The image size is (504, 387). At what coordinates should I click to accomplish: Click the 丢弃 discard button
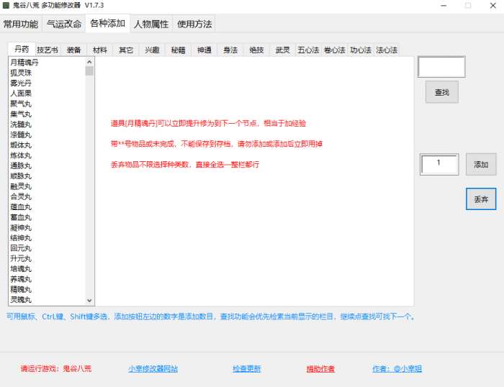(481, 199)
